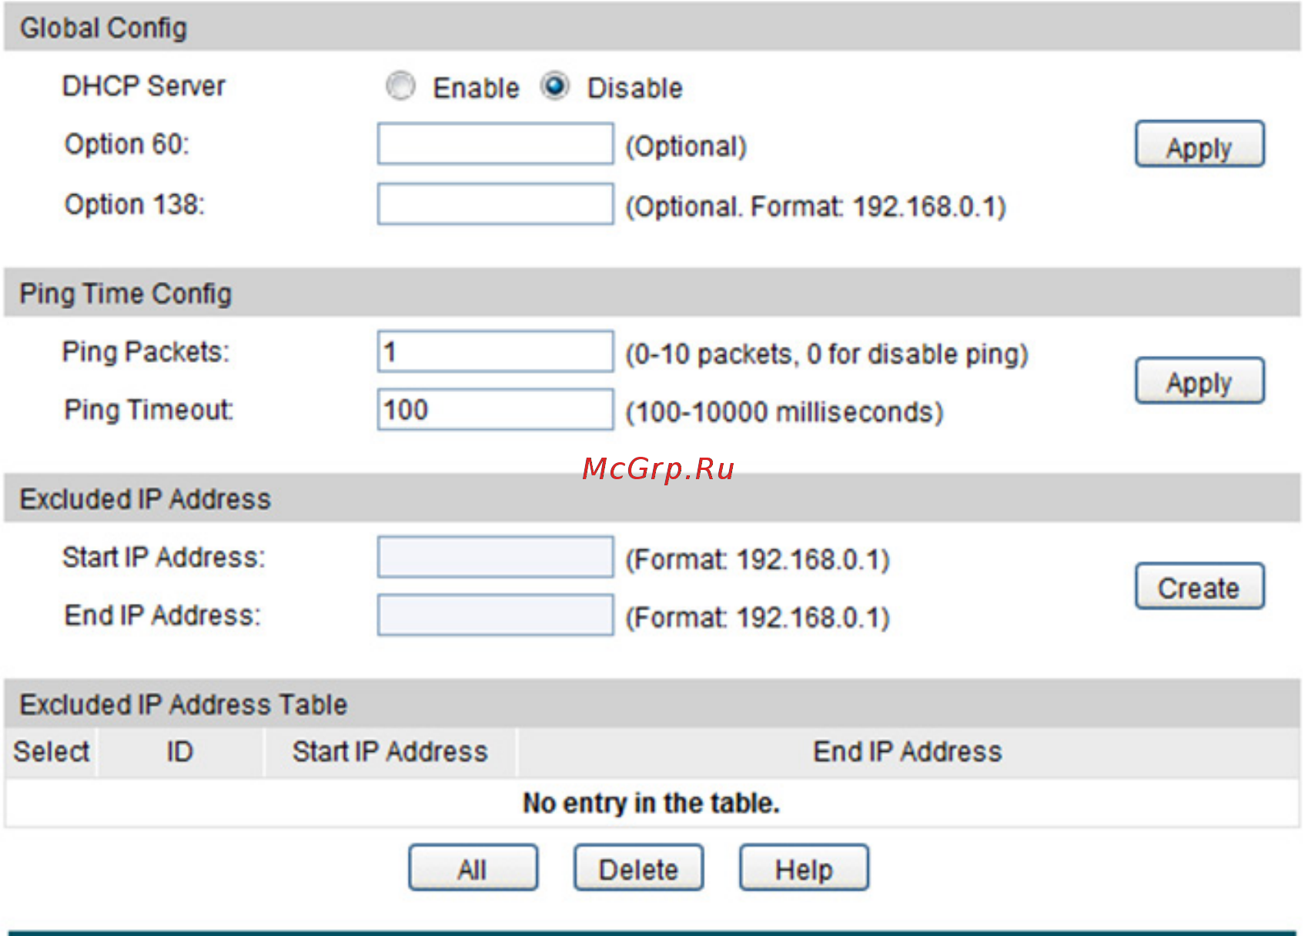Create the excluded IP address entry

1199,586
